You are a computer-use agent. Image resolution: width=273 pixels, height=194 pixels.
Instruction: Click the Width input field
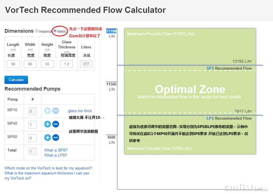click(30, 64)
